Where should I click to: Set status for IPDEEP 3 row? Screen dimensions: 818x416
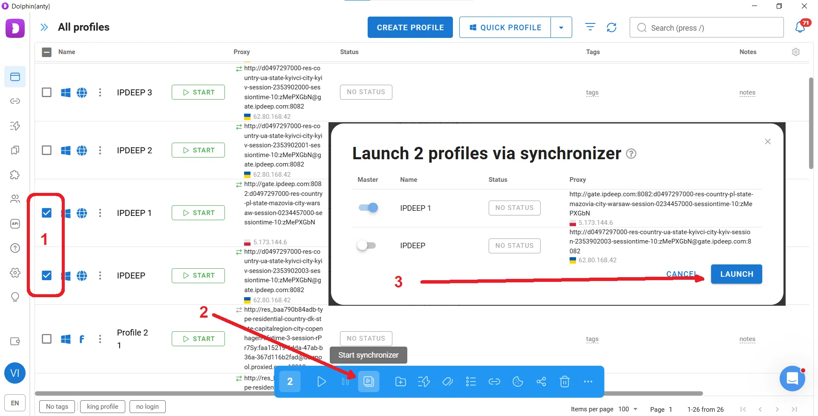coord(366,92)
